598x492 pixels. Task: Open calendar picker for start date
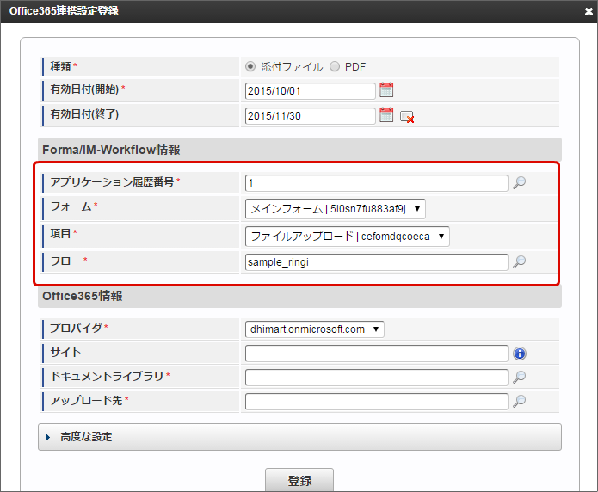tap(386, 90)
